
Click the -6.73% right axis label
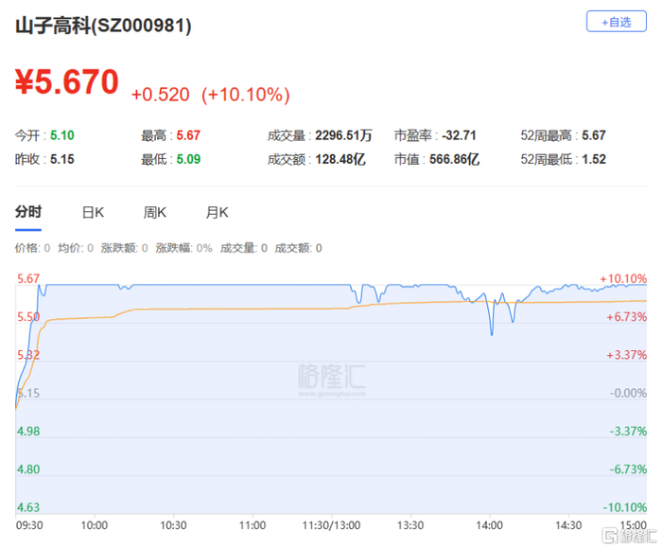tap(628, 469)
